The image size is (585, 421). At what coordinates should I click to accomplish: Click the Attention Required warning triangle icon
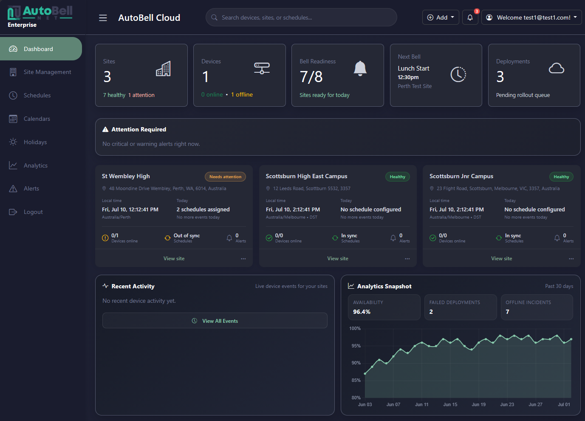(x=105, y=129)
